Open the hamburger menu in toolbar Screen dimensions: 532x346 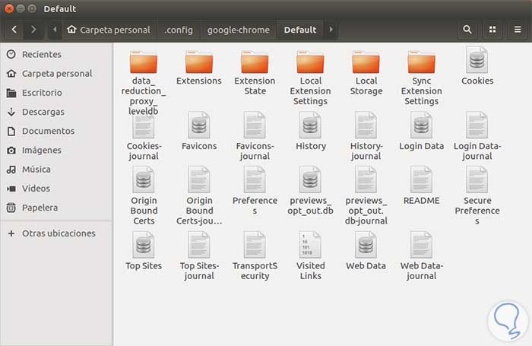click(x=518, y=30)
